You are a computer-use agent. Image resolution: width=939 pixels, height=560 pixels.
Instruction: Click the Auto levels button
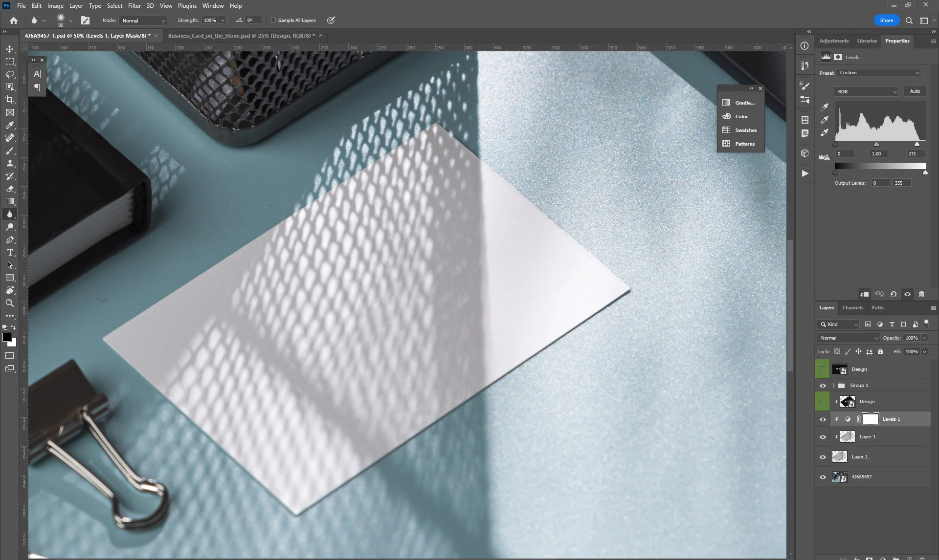click(x=915, y=91)
